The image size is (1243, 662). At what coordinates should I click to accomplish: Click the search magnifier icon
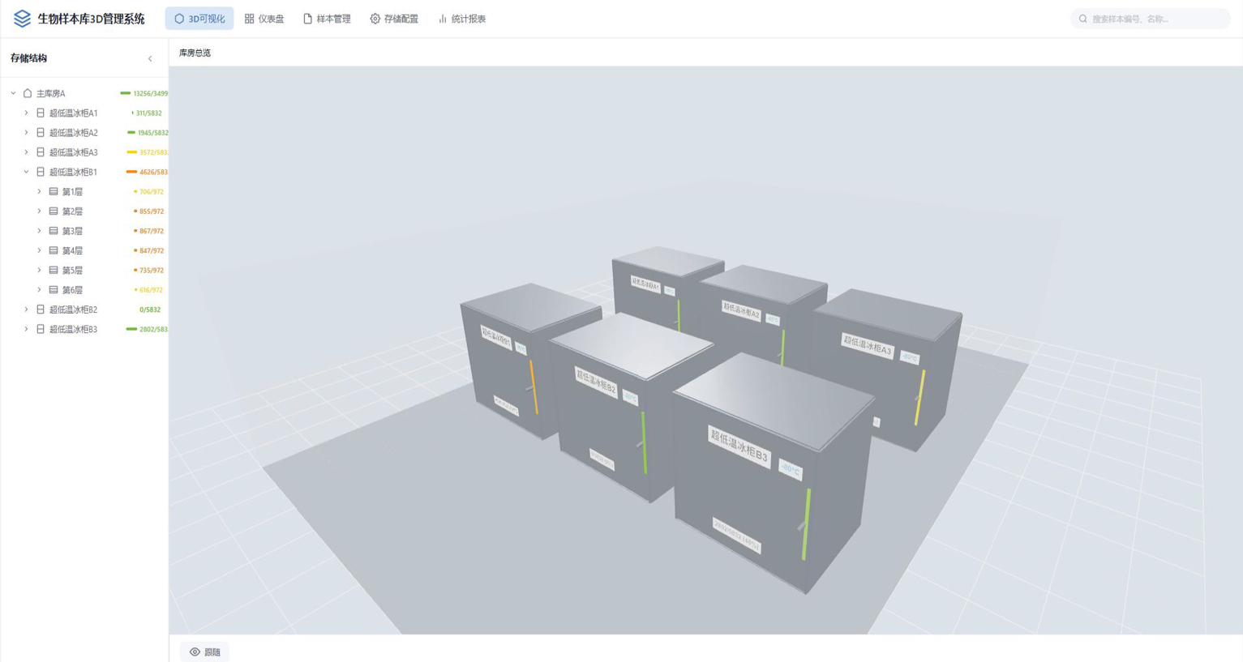click(1083, 19)
